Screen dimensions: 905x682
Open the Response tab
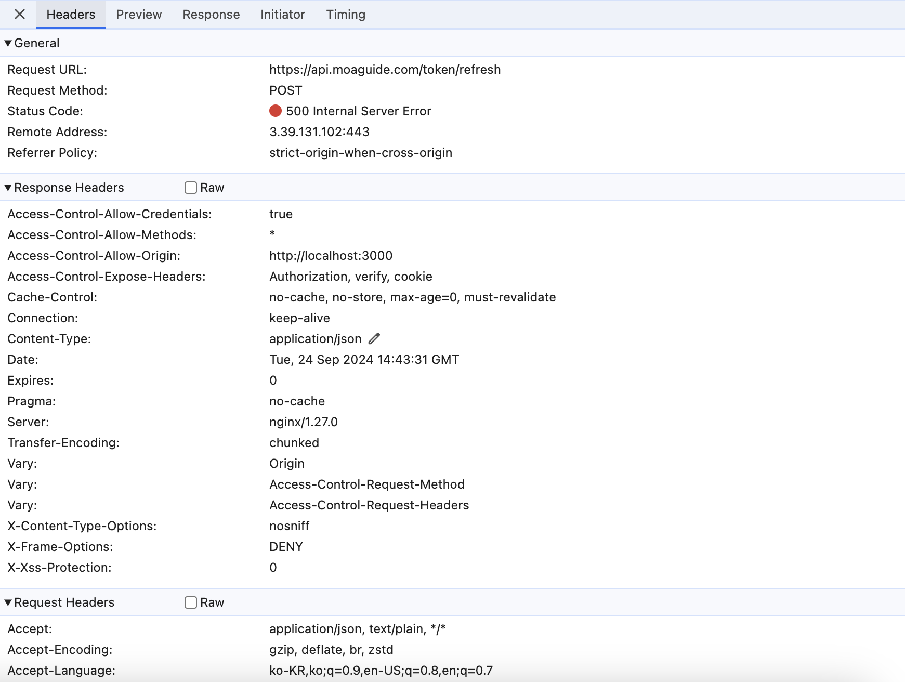point(211,15)
